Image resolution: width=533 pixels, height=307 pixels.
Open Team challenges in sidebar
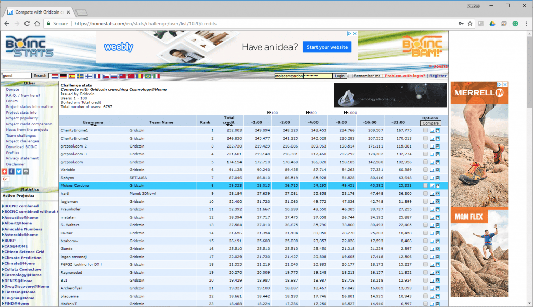[21, 136]
